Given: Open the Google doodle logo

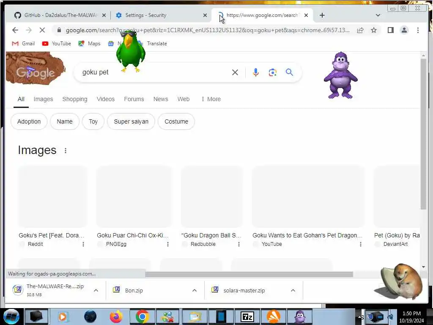Looking at the screenshot, I should pos(36,68).
